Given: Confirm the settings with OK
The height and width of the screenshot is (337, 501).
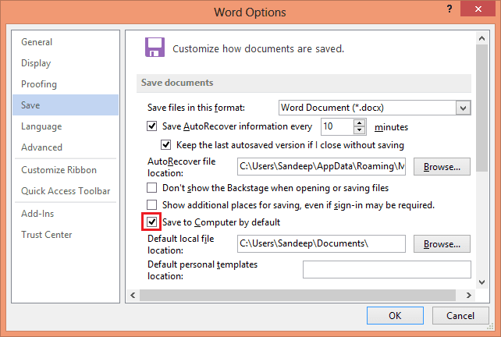Looking at the screenshot, I should (395, 316).
